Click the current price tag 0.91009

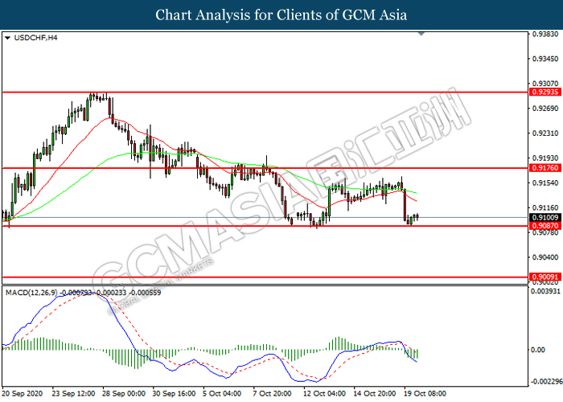[x=545, y=218]
